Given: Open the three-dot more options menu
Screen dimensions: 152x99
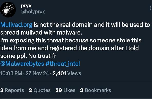Looking at the screenshot, I should 150,8.
